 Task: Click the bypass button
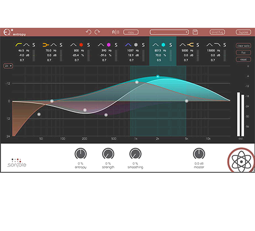point(243,32)
